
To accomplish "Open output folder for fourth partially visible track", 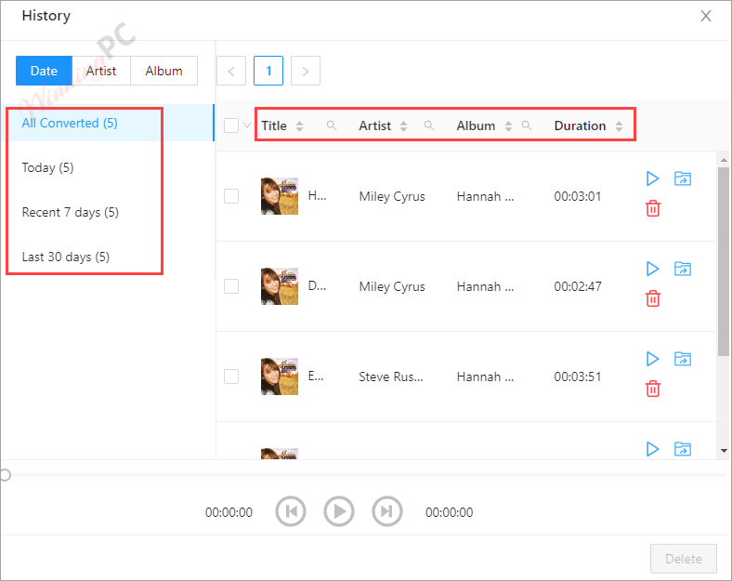I will [x=683, y=449].
